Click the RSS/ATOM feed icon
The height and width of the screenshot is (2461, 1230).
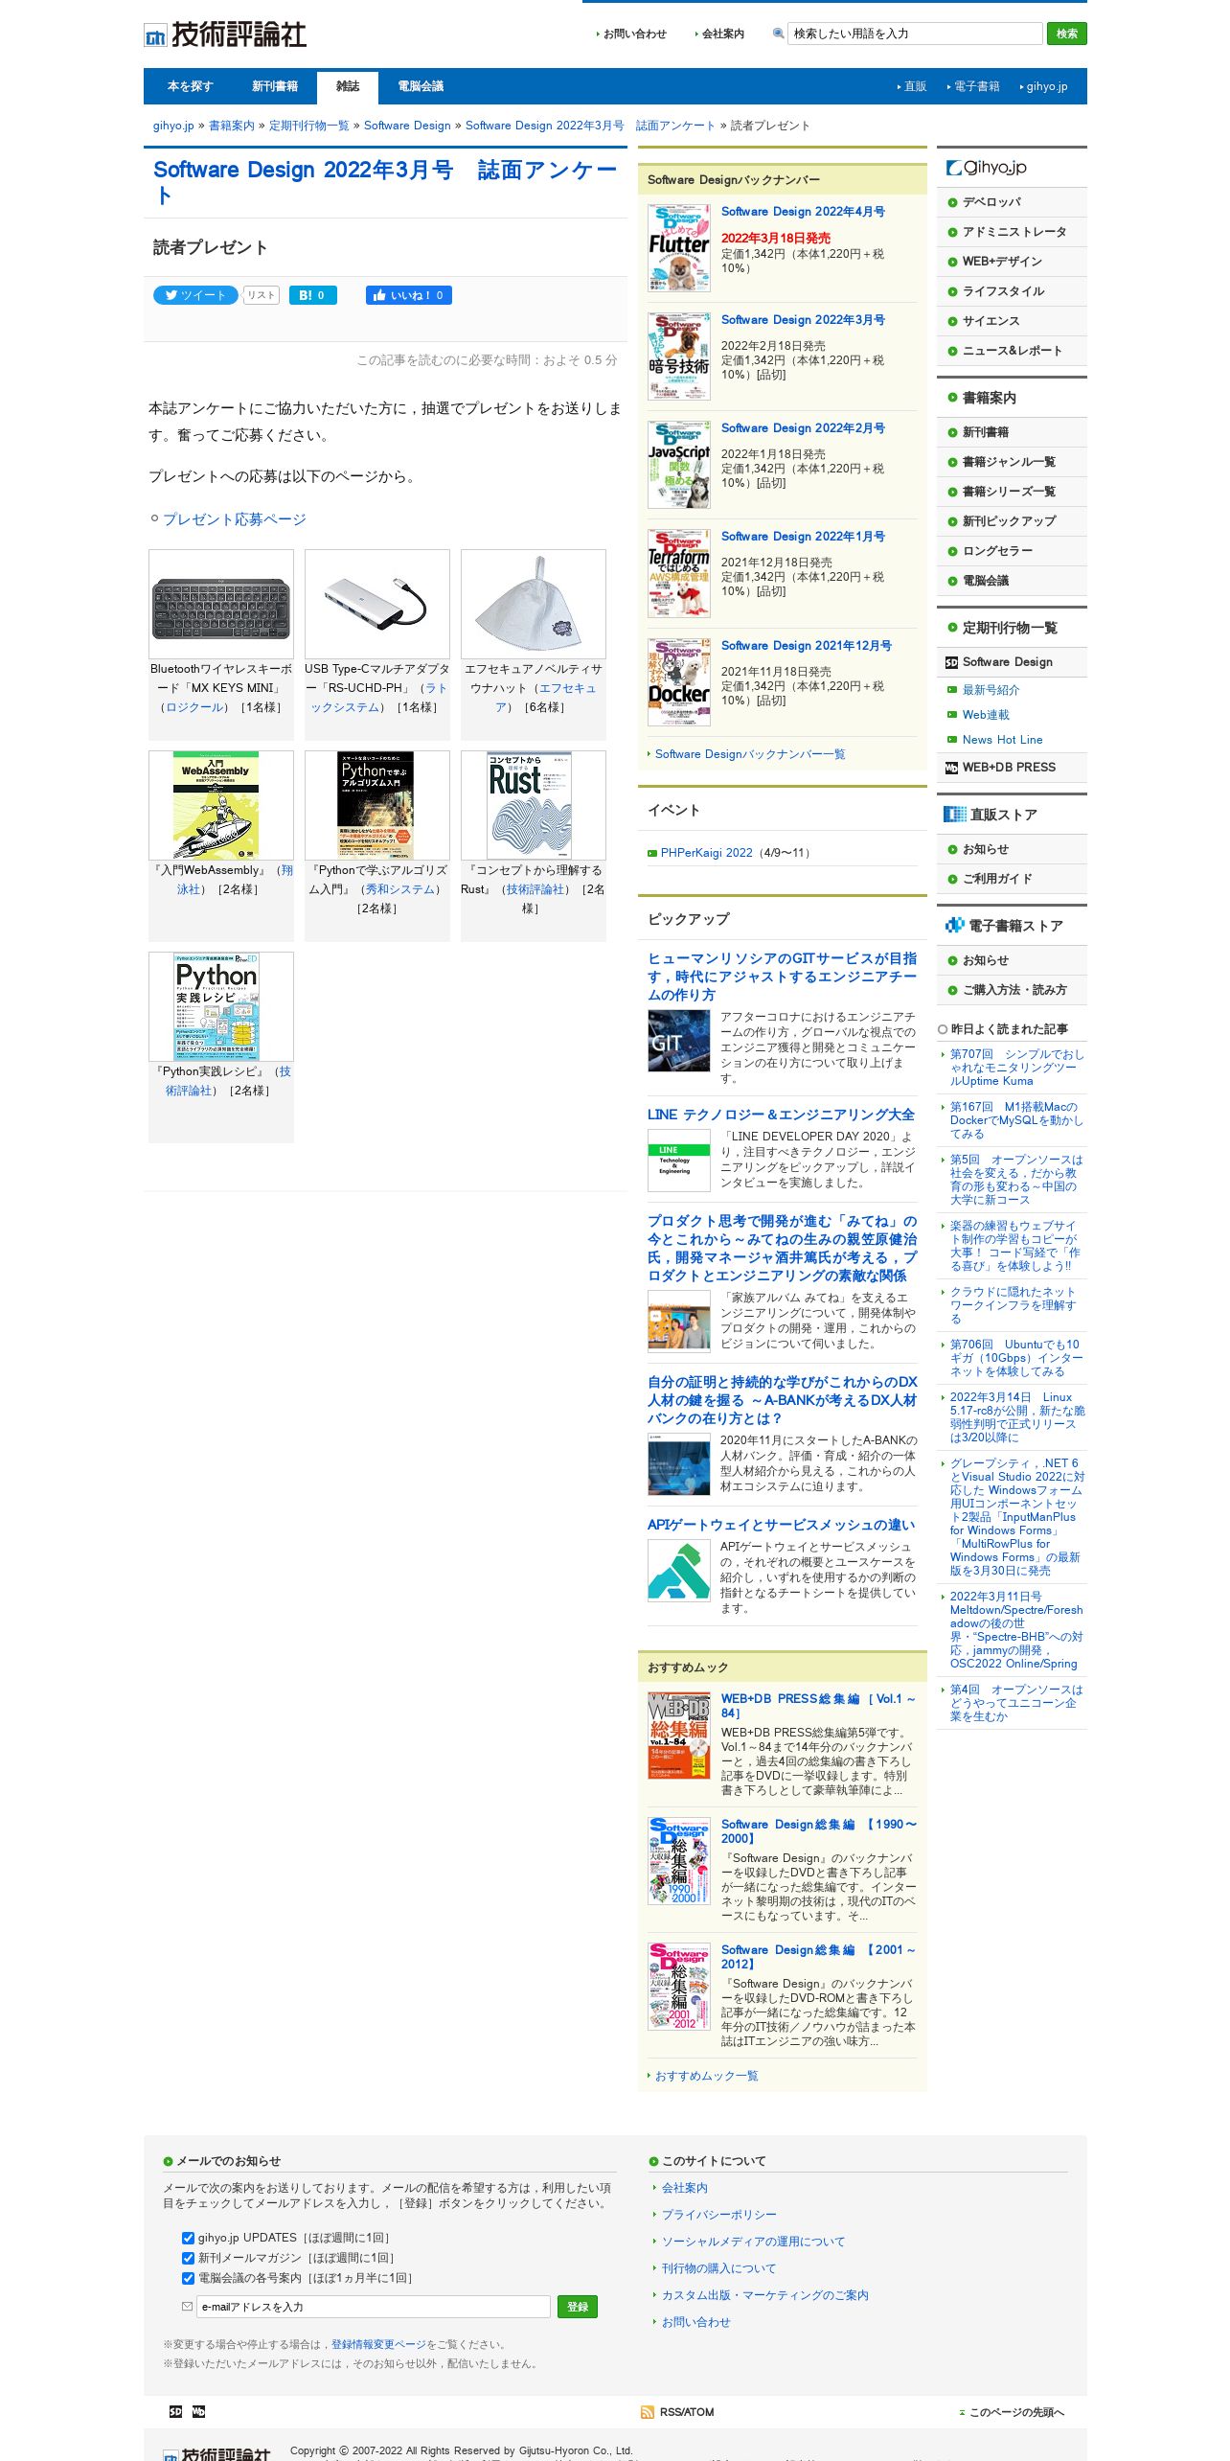pyautogui.click(x=648, y=2412)
